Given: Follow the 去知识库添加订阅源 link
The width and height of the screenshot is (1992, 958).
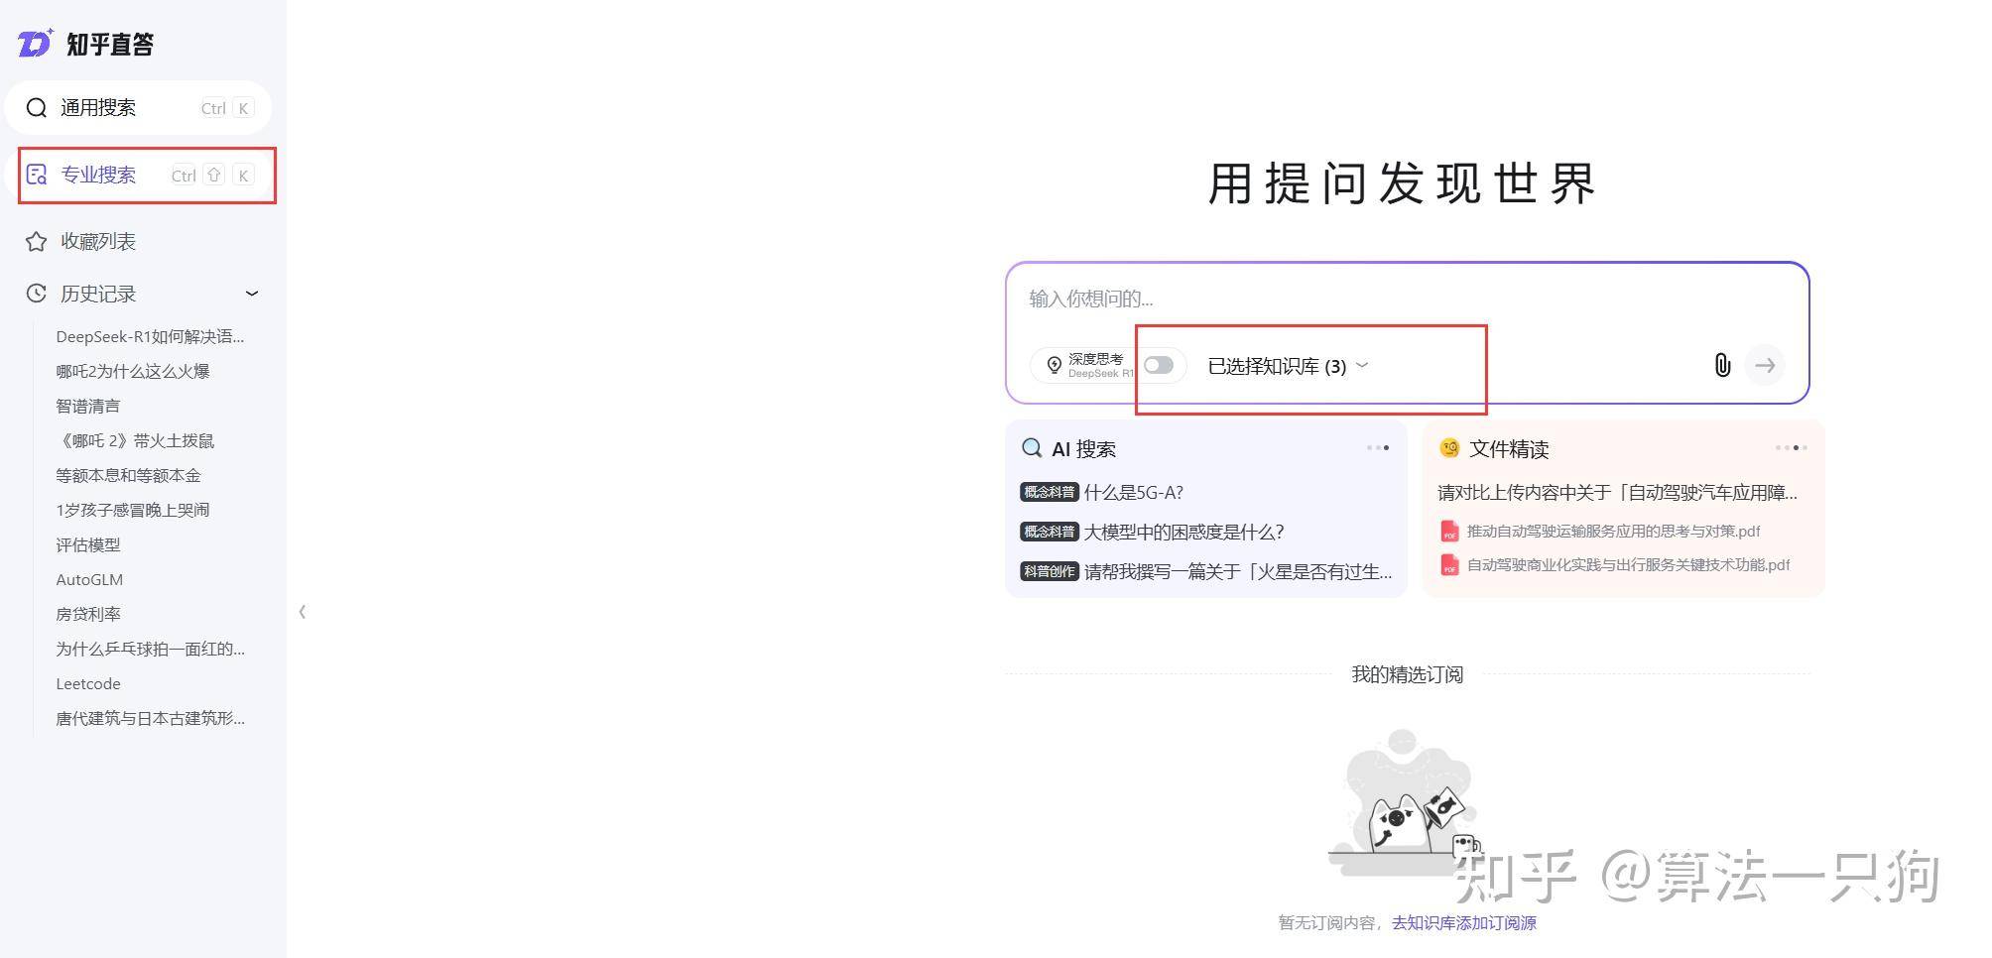Looking at the screenshot, I should click(x=1463, y=922).
